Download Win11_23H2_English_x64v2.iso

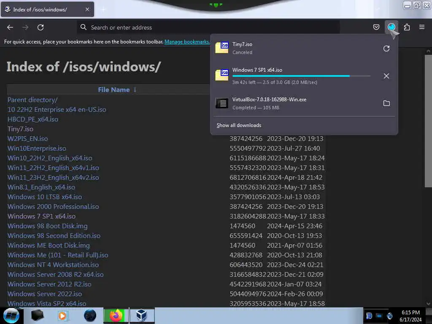(x=53, y=178)
